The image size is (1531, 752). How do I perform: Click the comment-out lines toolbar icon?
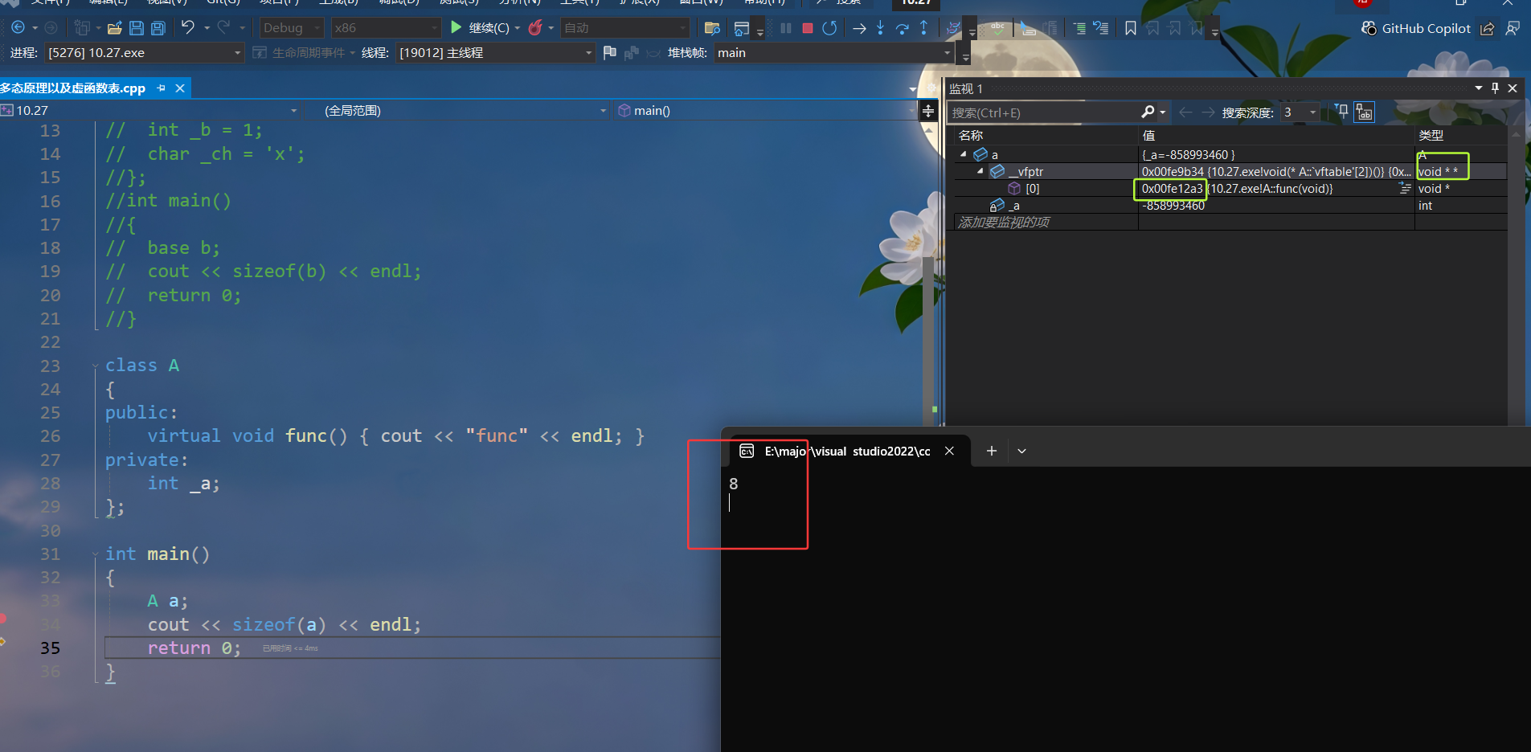coord(1101,28)
